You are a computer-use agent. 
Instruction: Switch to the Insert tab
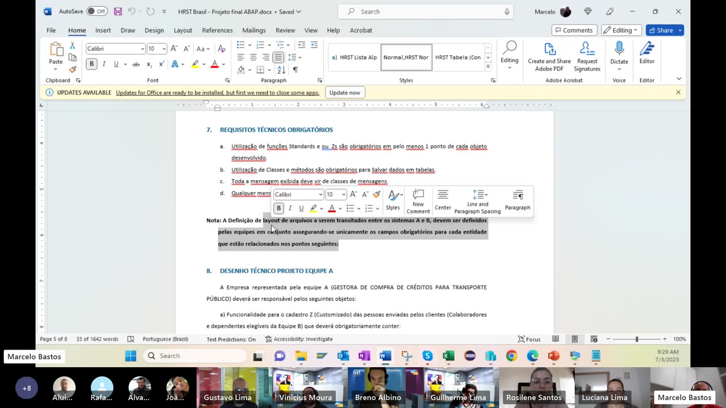[103, 30]
